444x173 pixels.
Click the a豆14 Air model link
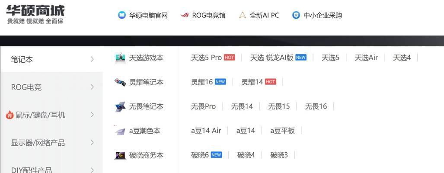[x=206, y=131]
